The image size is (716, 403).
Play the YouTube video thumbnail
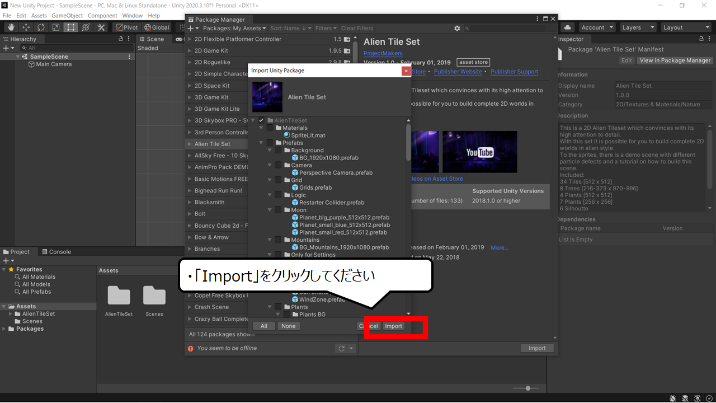click(479, 152)
